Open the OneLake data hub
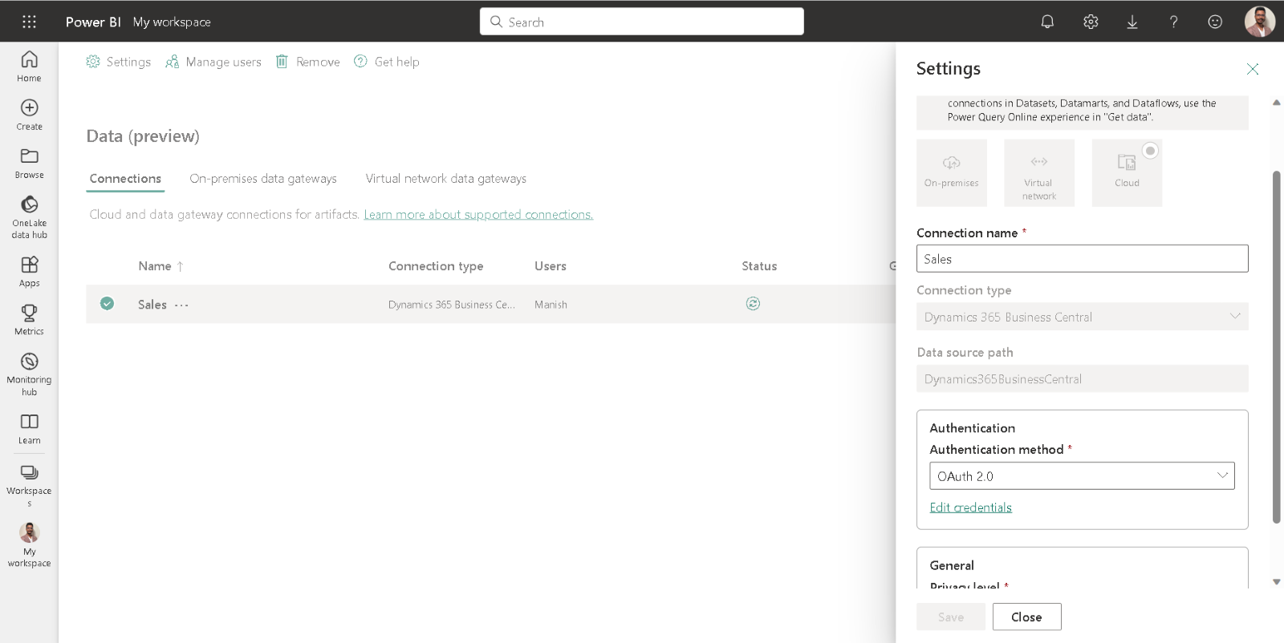1284x643 pixels. click(x=29, y=216)
